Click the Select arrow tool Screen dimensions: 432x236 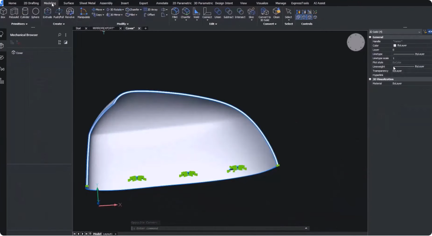pyautogui.click(x=288, y=13)
